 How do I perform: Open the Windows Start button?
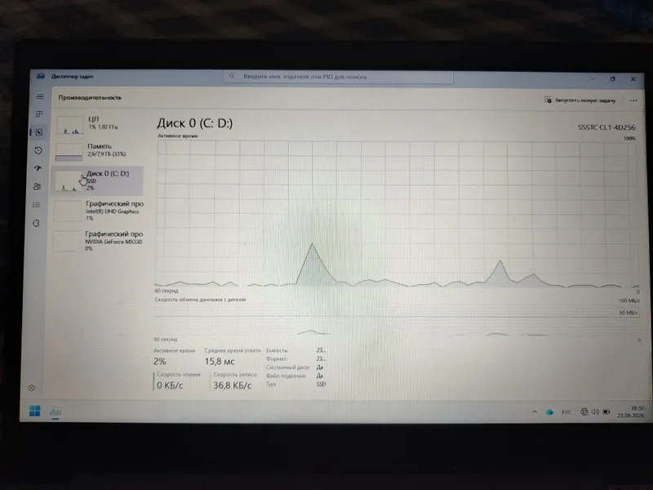[35, 411]
